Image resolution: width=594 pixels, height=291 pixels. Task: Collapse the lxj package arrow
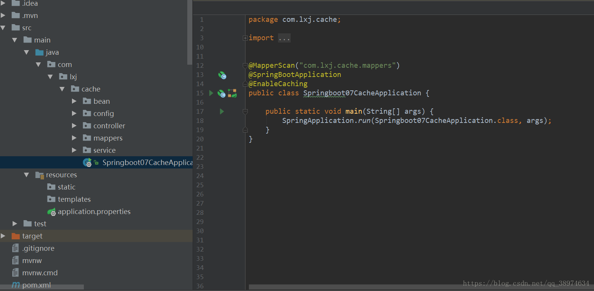click(x=50, y=77)
